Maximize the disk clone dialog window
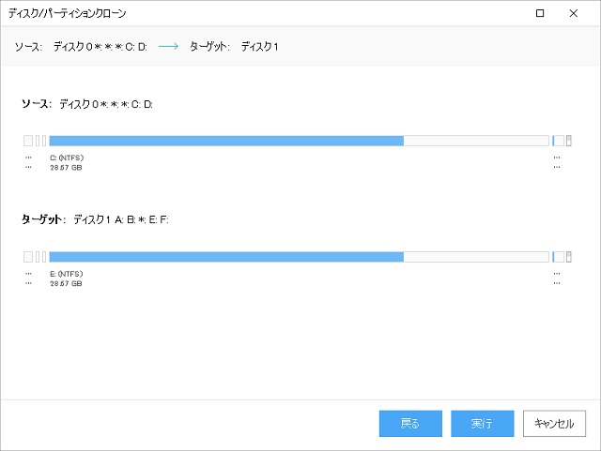 coord(540,13)
